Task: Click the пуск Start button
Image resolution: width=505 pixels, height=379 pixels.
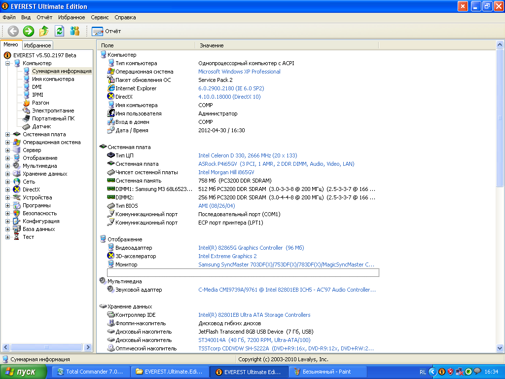Action: click(23, 372)
